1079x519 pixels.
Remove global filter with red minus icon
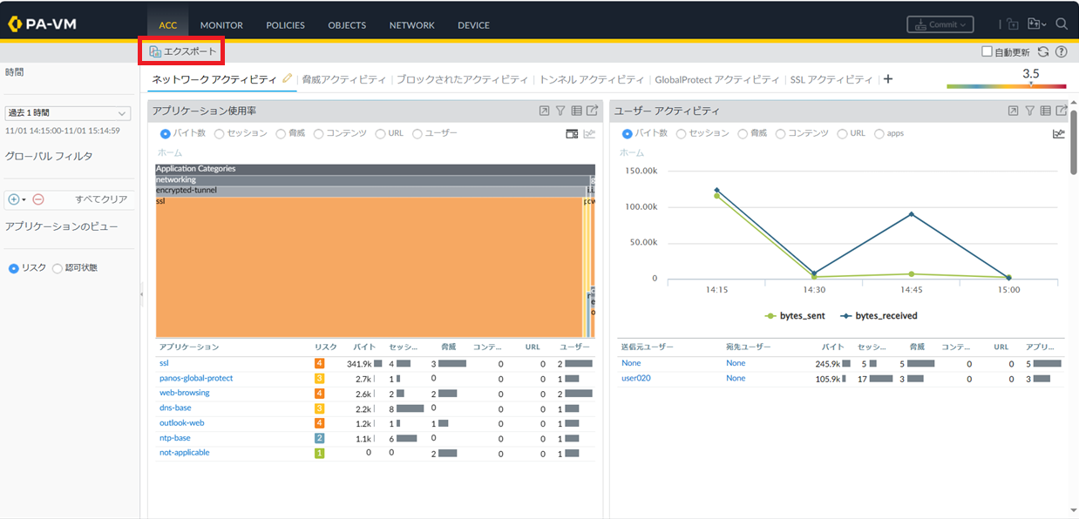37,199
